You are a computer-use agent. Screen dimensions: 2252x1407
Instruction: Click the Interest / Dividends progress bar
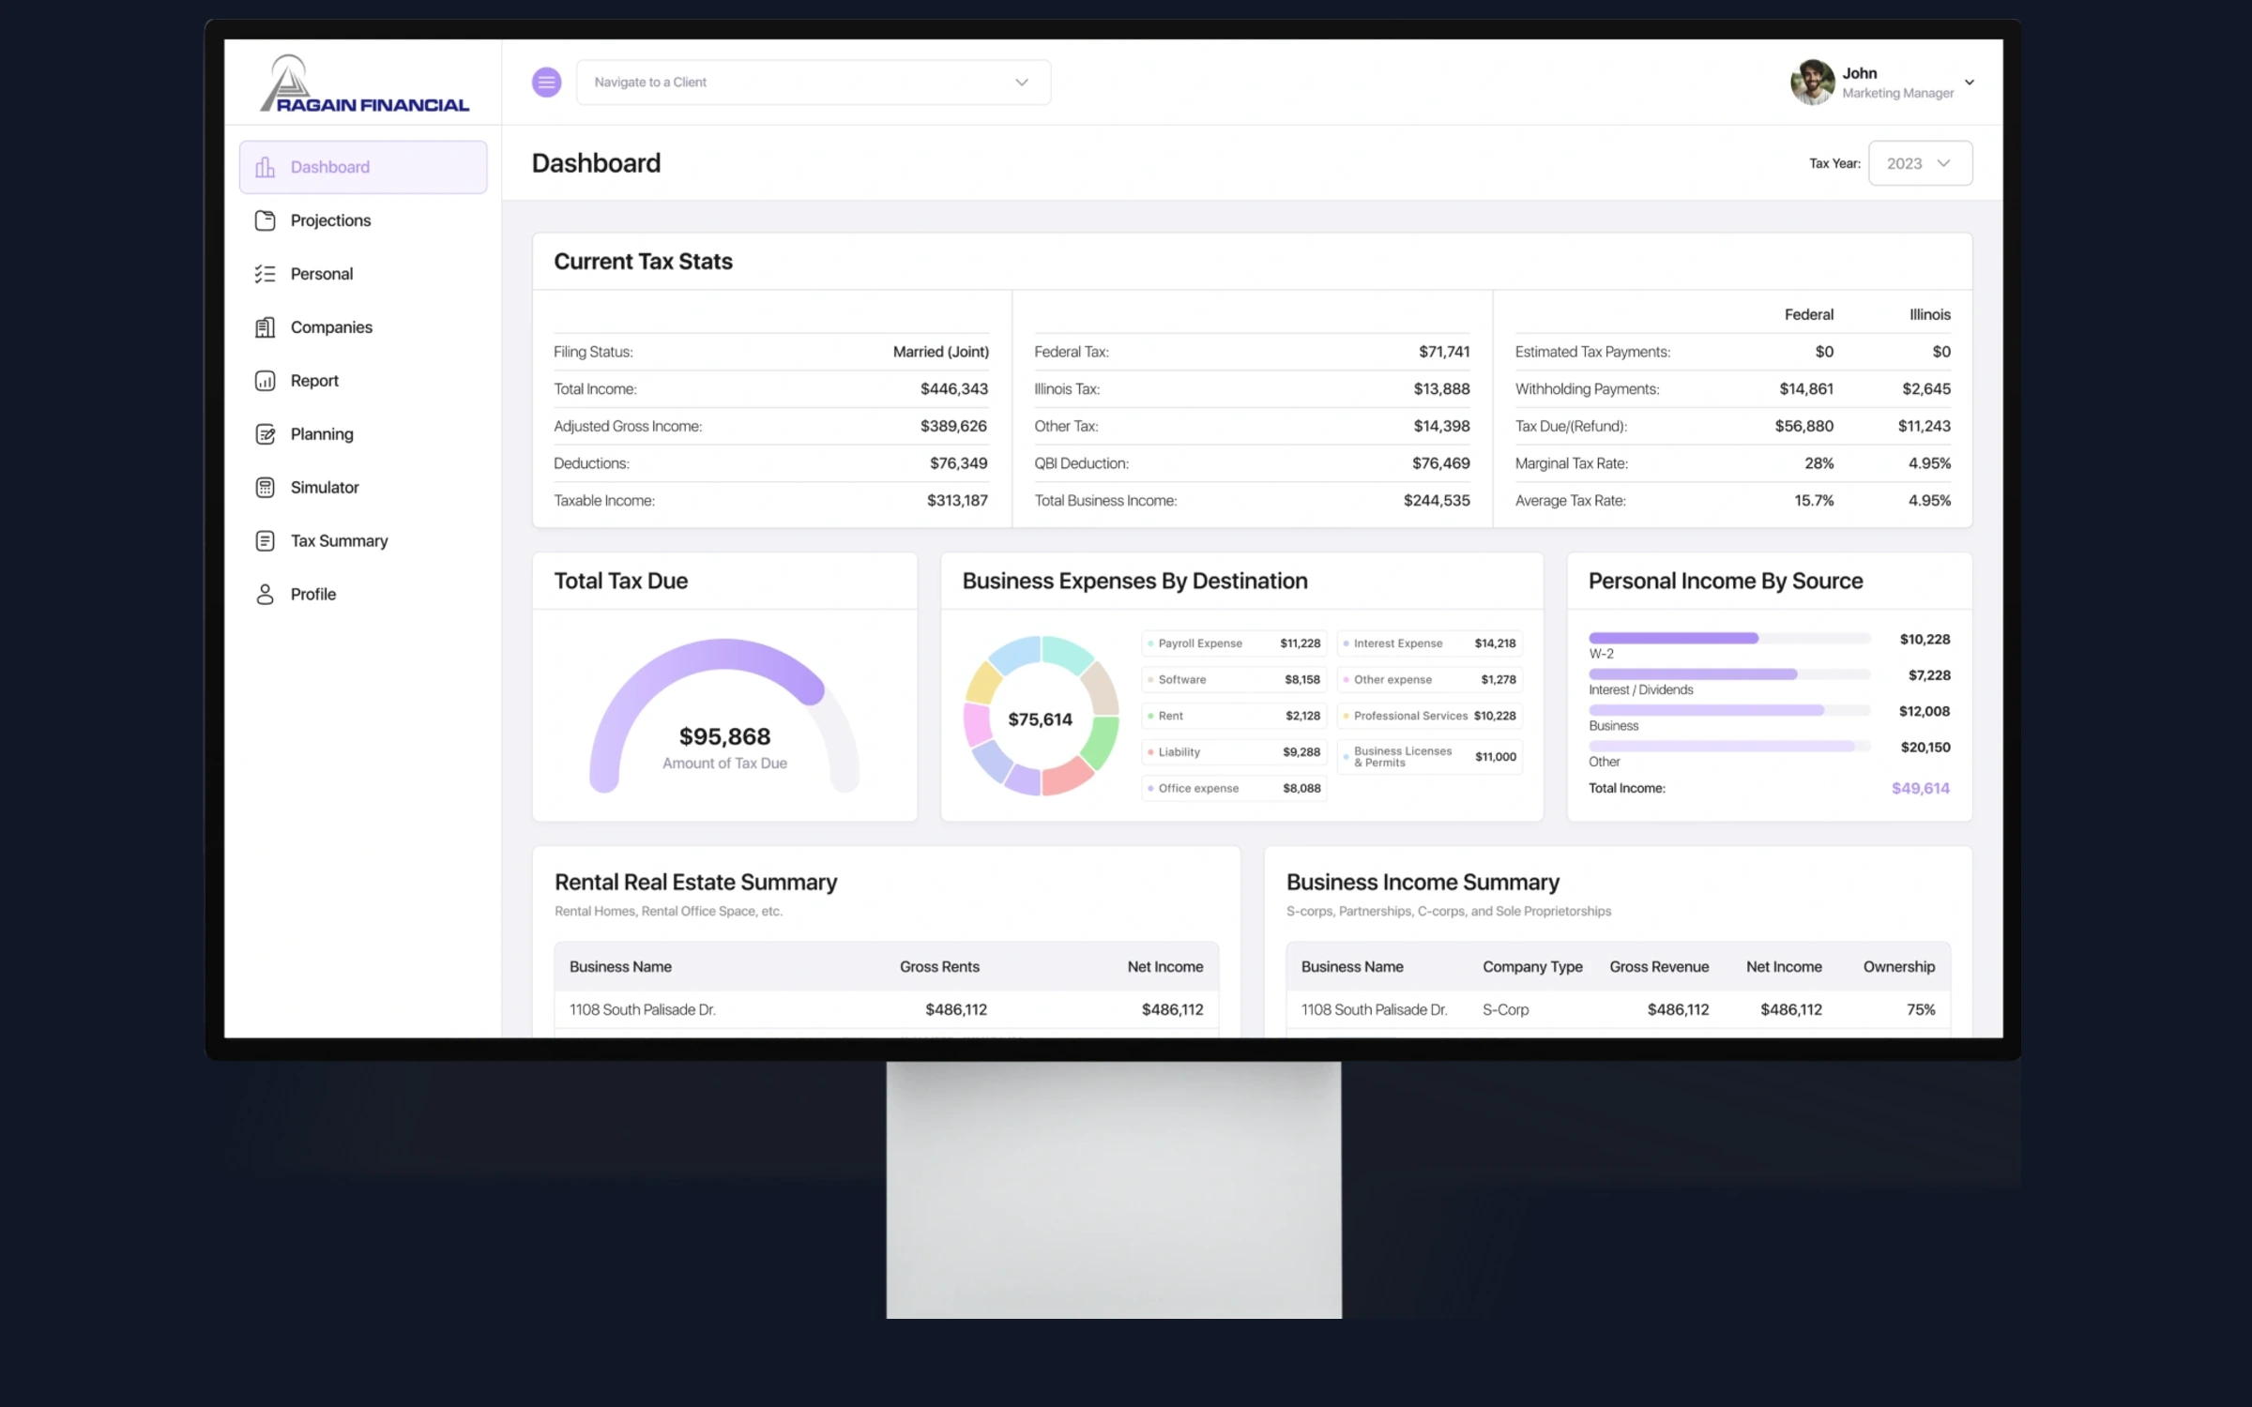point(1729,674)
